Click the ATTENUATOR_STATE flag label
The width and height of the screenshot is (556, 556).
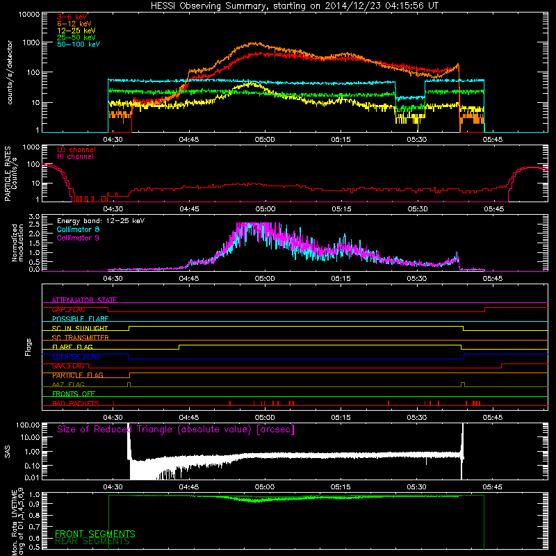(x=84, y=300)
